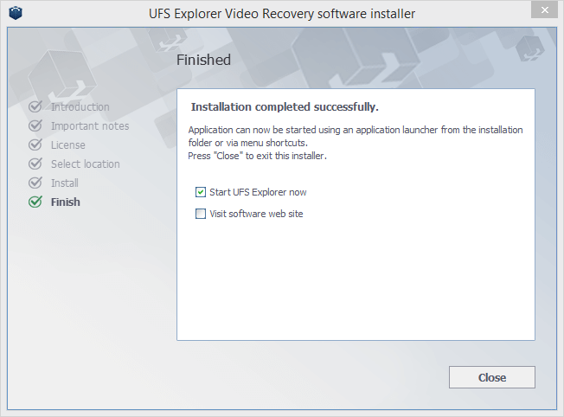The height and width of the screenshot is (417, 564).
Task: Click the Introduction step checkmark icon
Action: coord(35,106)
